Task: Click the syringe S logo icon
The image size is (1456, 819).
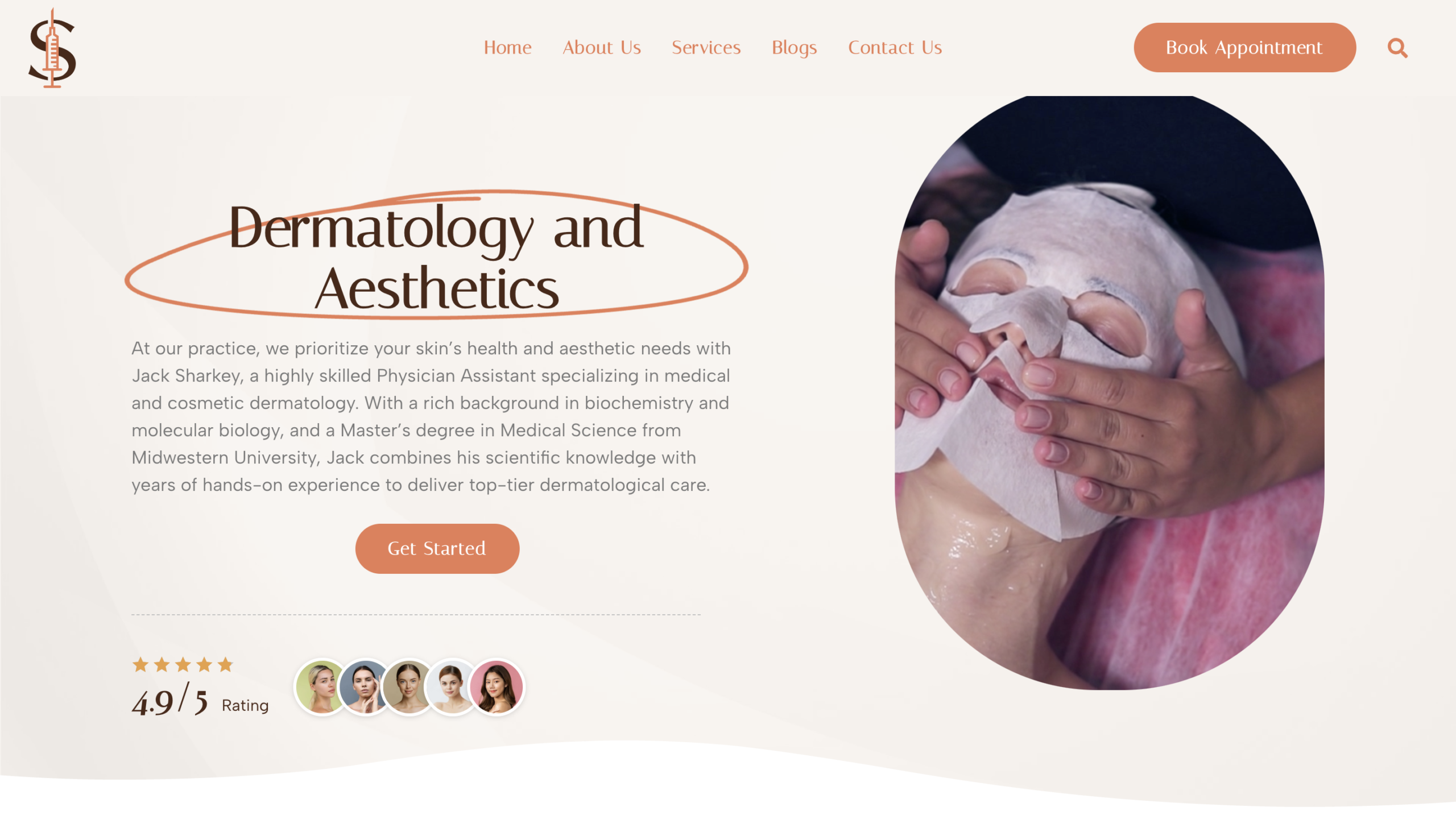Action: pos(52,48)
